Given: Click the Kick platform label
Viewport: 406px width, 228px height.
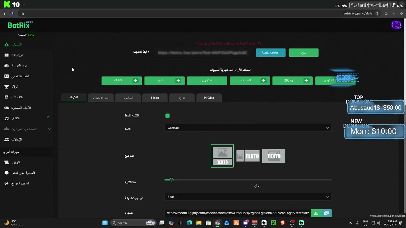Looking at the screenshot, I should (31, 35).
